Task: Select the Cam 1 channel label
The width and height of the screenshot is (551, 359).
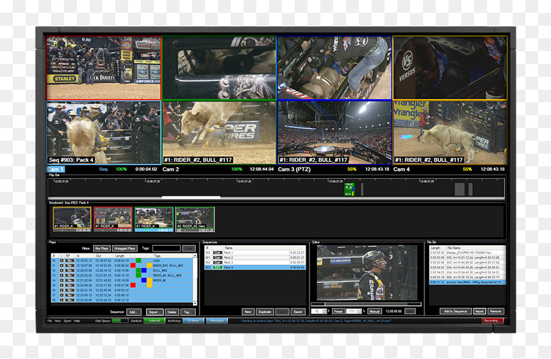Action: pos(55,169)
